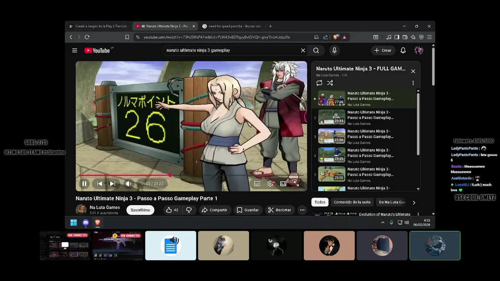Open the Brave browser main menu
The height and width of the screenshot is (281, 500).
click(429, 37)
